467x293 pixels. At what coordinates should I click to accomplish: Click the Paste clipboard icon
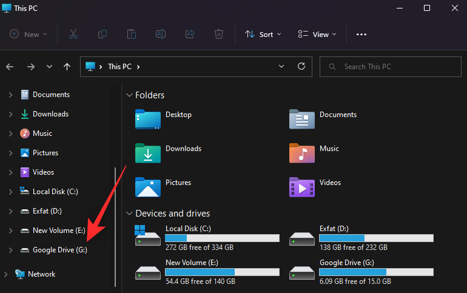point(132,34)
